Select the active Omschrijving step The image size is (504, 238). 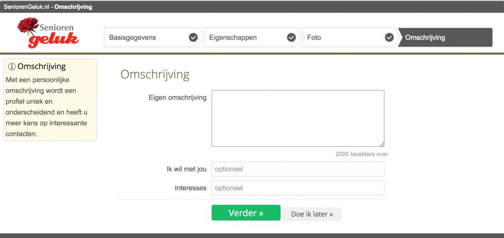(425, 38)
